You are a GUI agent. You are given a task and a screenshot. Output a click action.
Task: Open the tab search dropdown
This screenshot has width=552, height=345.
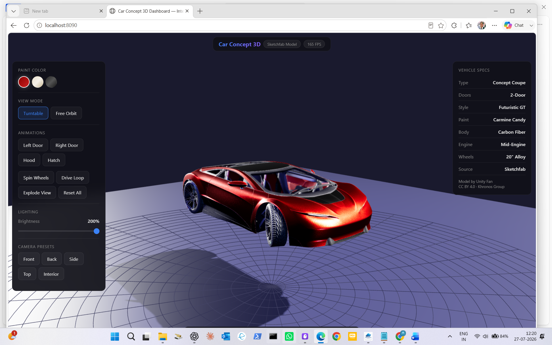point(14,11)
